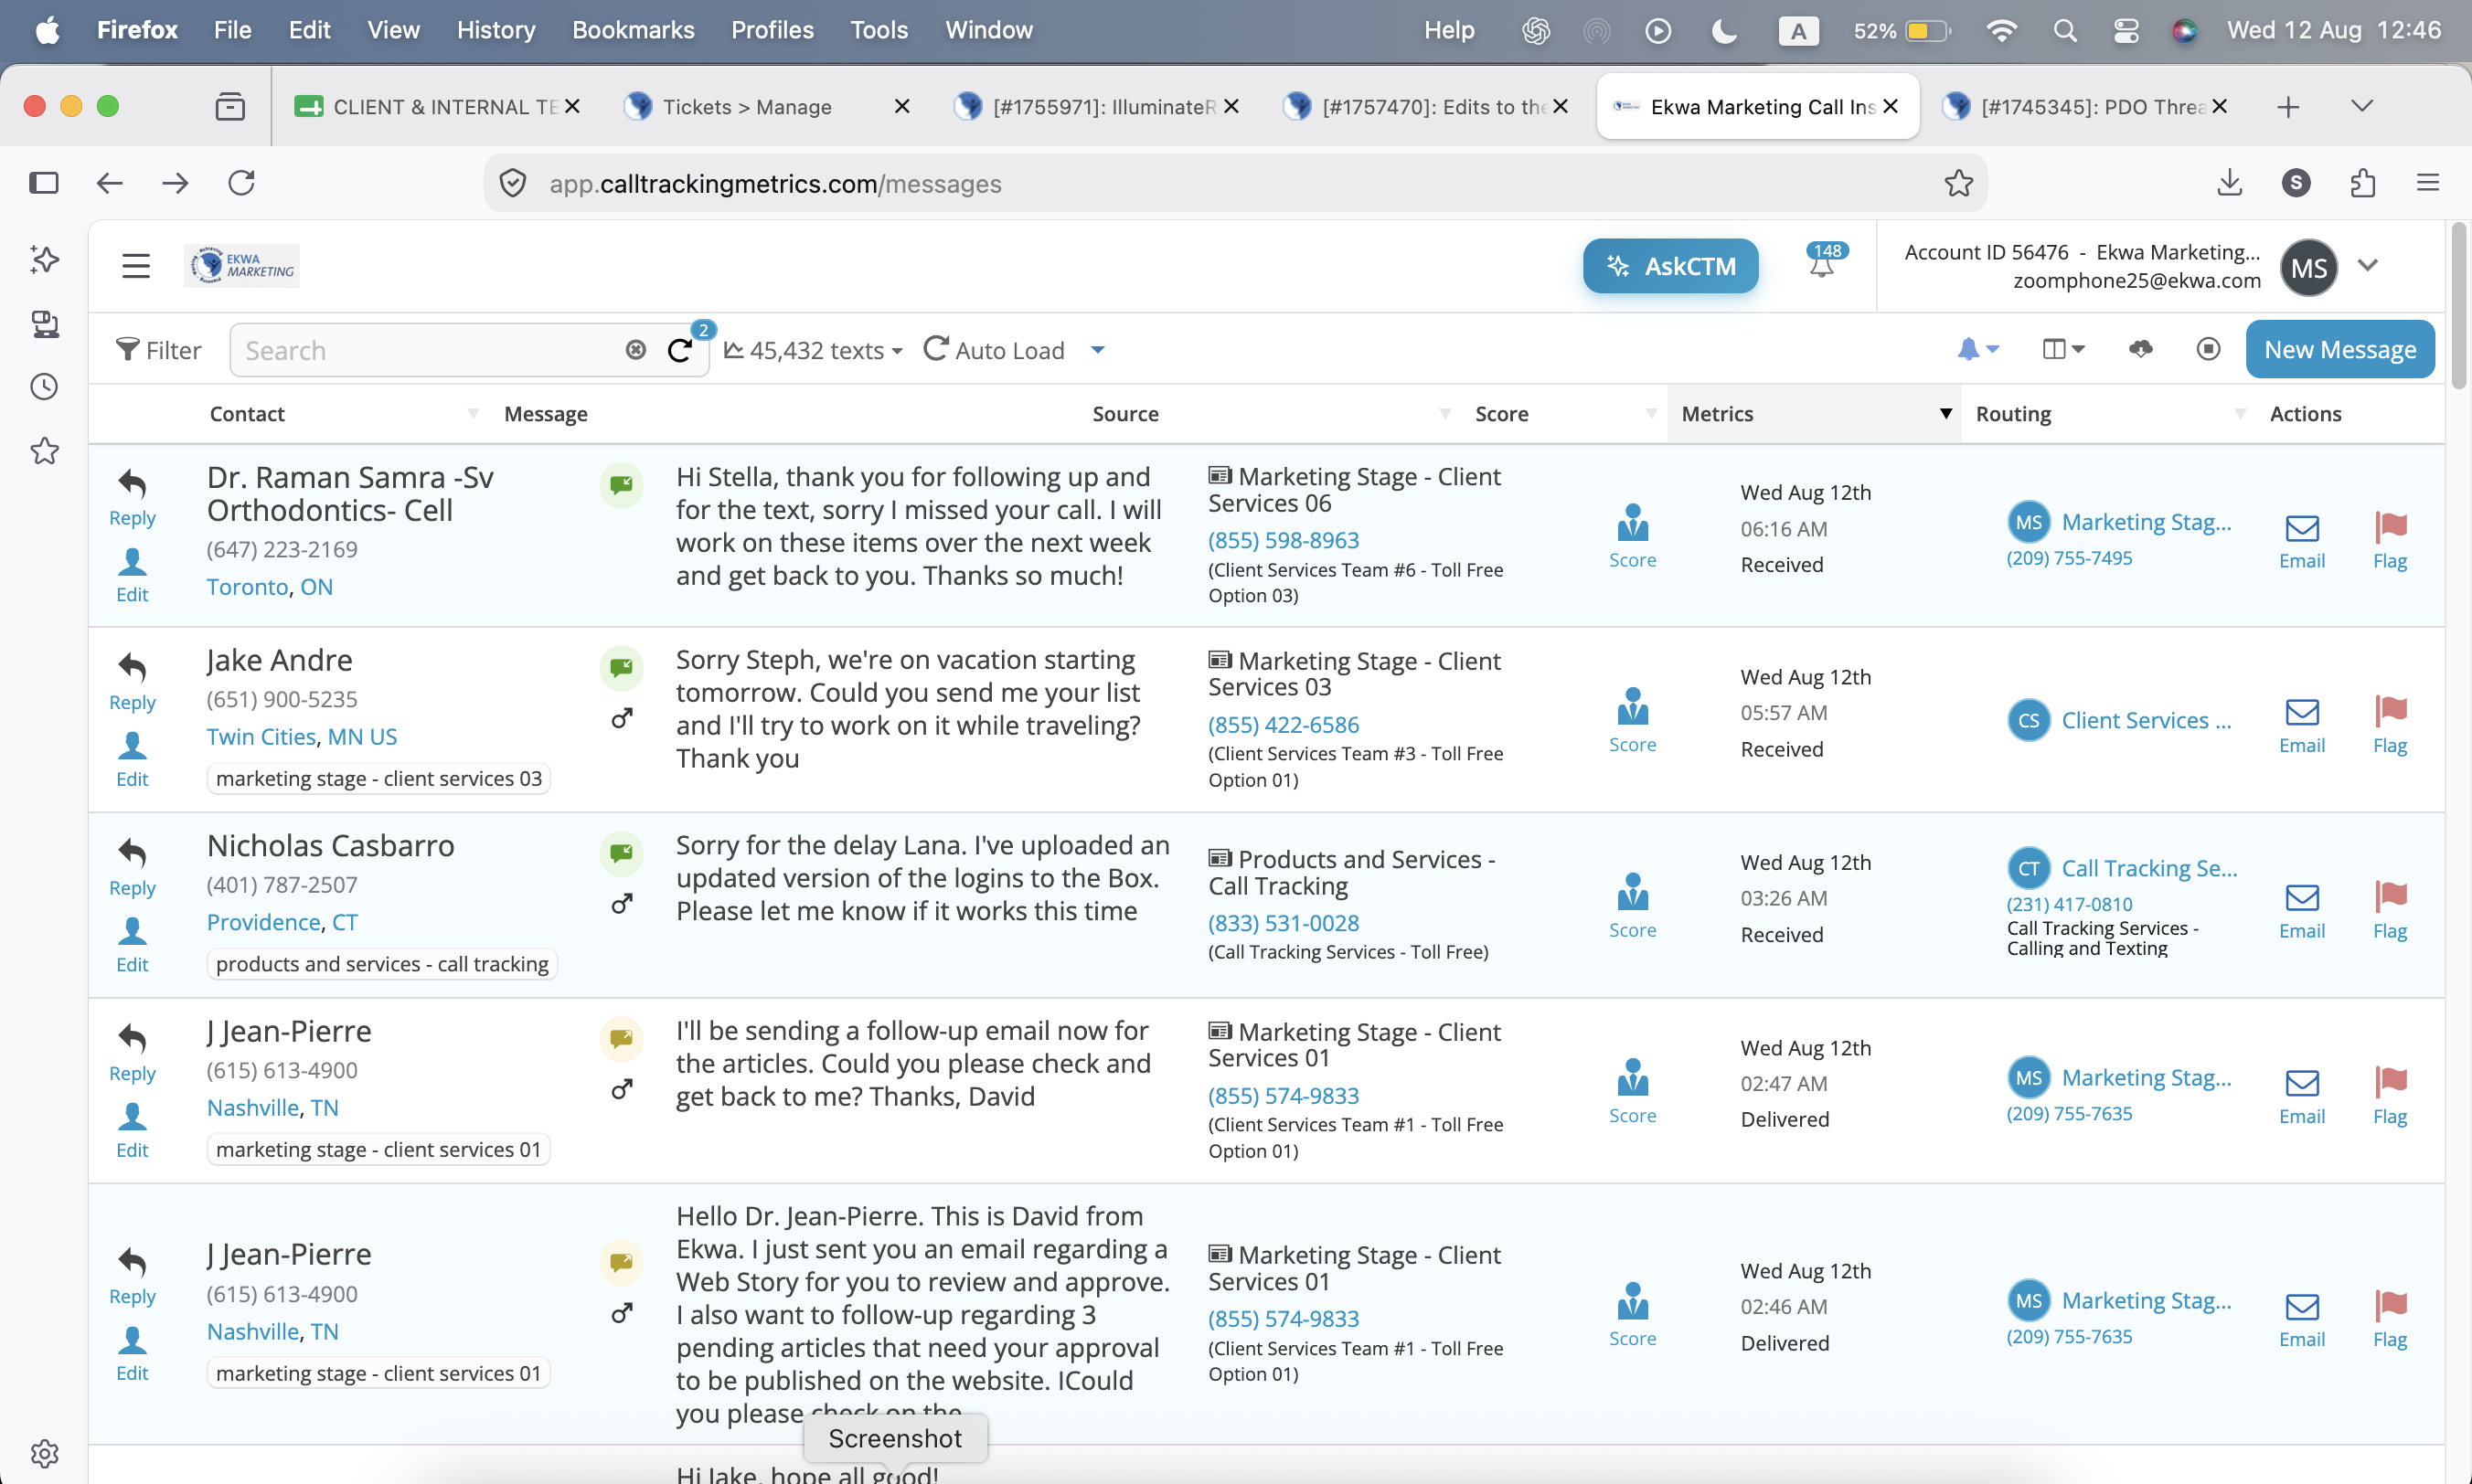This screenshot has height=1484, width=2472.
Task: Open macOS Spotlight search
Action: [x=2065, y=30]
